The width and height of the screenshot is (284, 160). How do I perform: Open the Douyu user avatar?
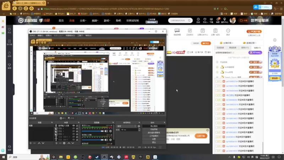point(233,21)
